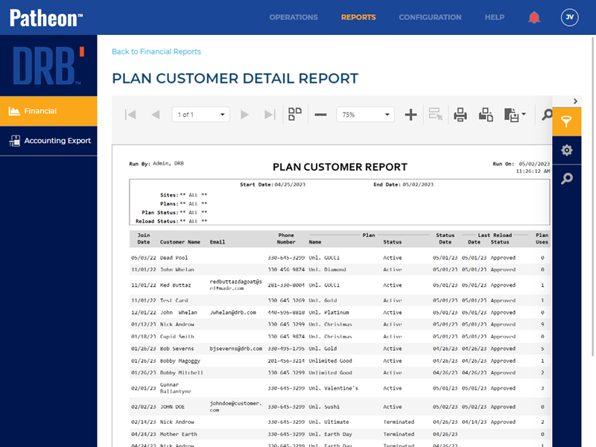Screen dimensions: 596x447
Task: Select Accounting Export in the sidebar
Action: coord(49,141)
